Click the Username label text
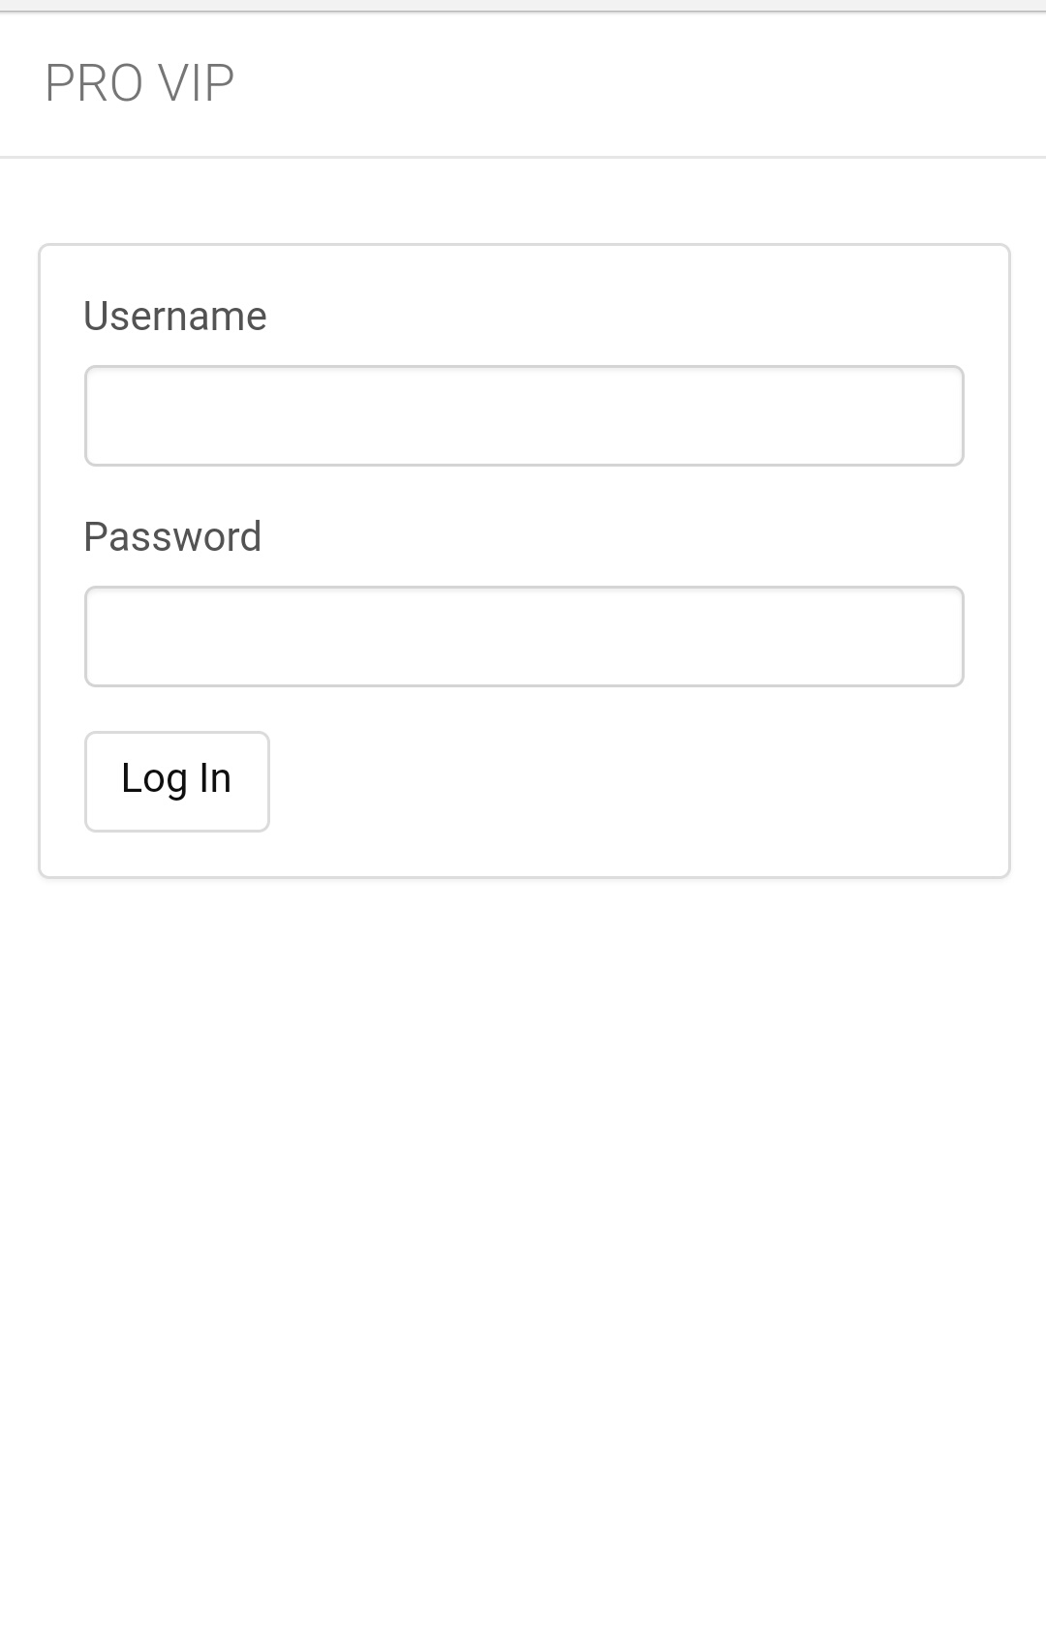 pos(174,317)
